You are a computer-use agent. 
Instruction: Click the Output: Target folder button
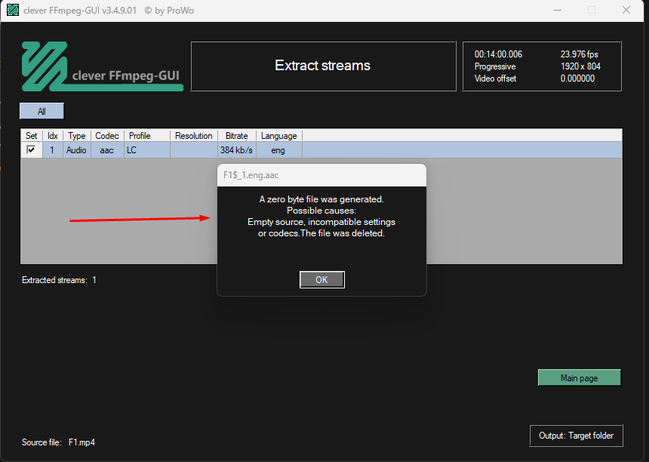(576, 436)
